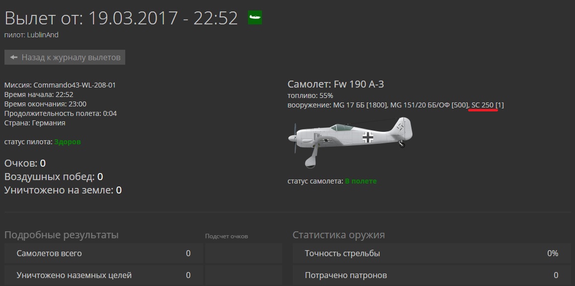
Task: Click the Подробные результаты heading
Action: pyautogui.click(x=61, y=235)
